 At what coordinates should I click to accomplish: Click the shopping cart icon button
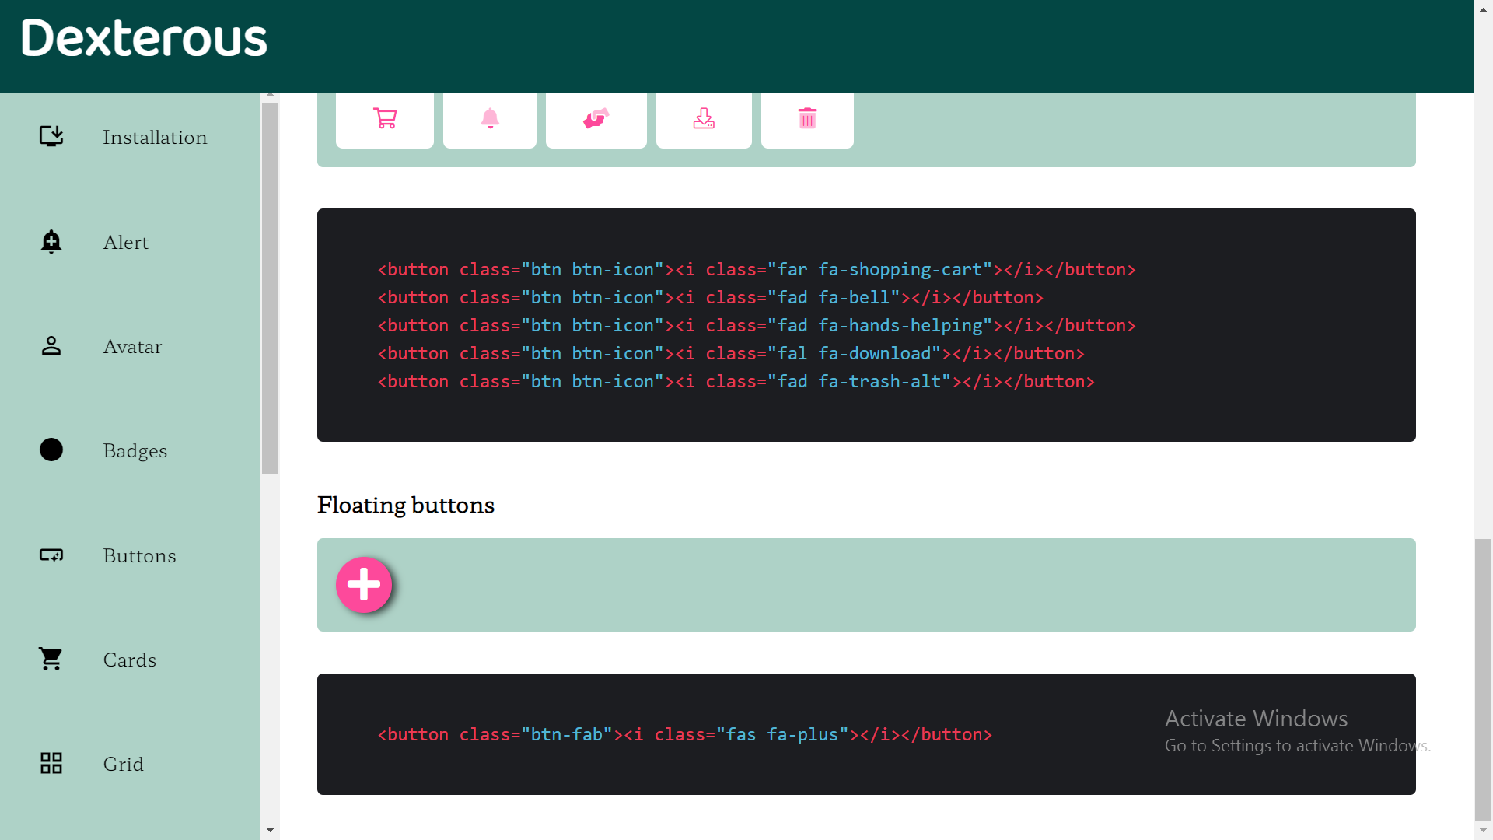(x=384, y=119)
